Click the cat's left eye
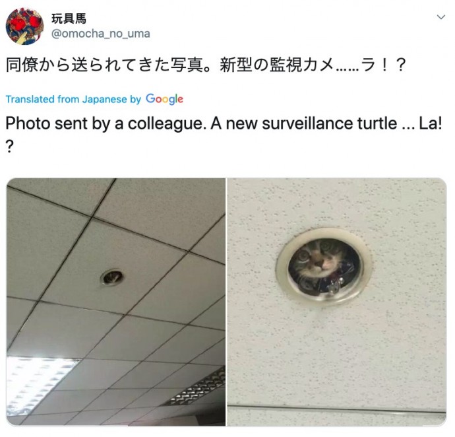455x437 pixels. (x=304, y=255)
